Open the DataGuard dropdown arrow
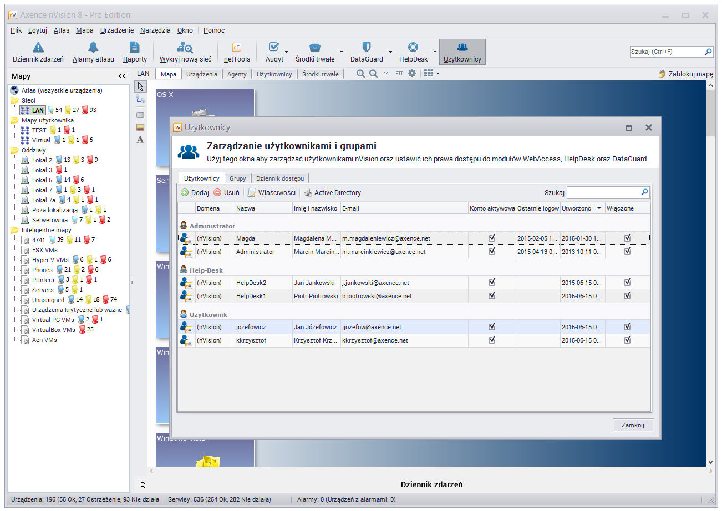 [390, 52]
